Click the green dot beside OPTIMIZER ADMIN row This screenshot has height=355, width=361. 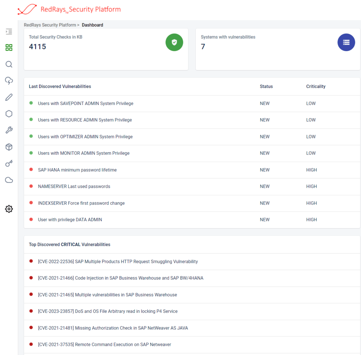coord(31,136)
